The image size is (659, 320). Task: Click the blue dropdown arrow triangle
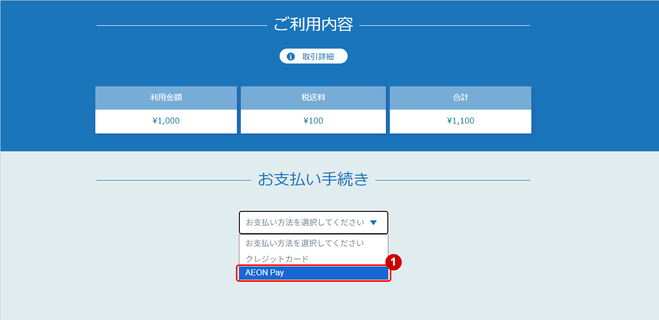374,222
